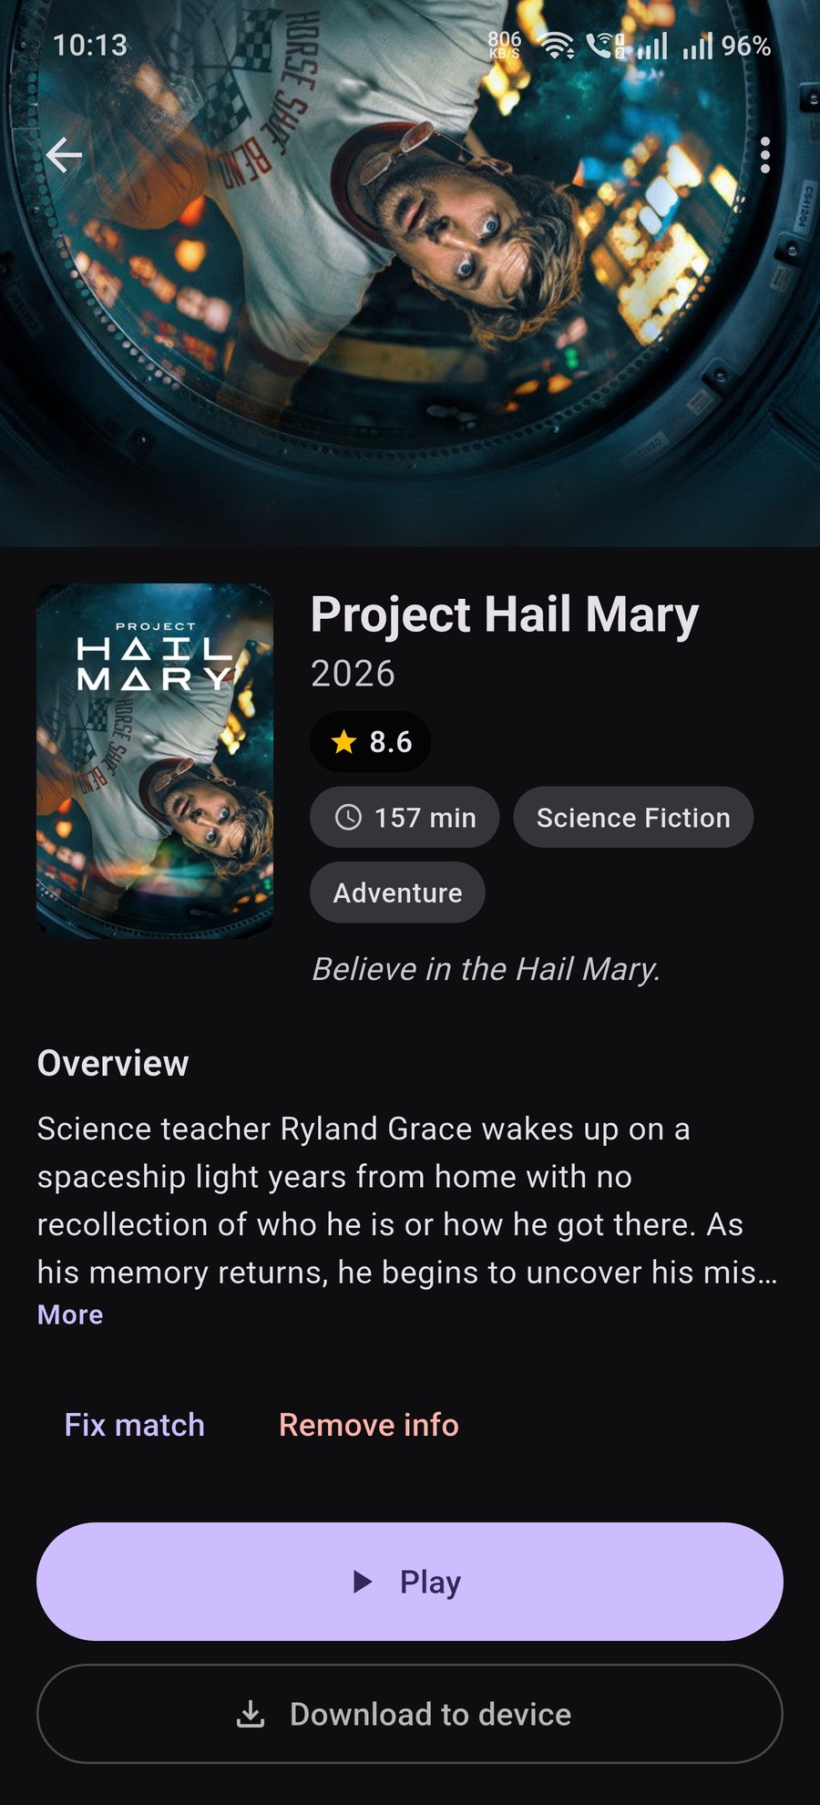
Task: Select the Adventure genre chip
Action: click(x=397, y=892)
